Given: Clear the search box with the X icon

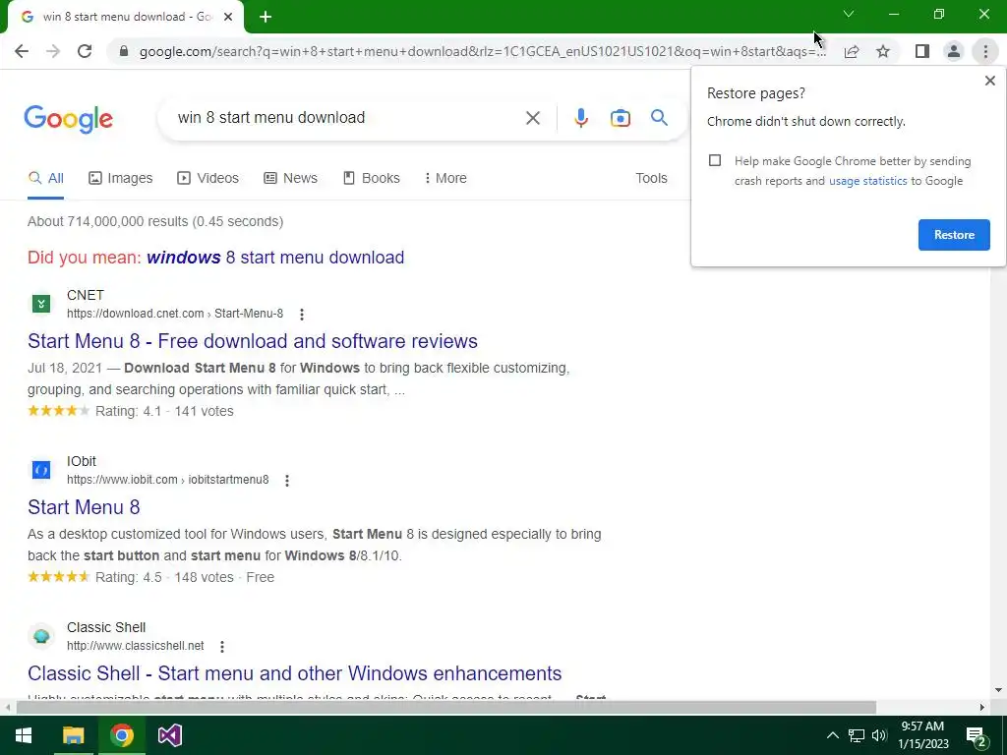Looking at the screenshot, I should coord(533,118).
